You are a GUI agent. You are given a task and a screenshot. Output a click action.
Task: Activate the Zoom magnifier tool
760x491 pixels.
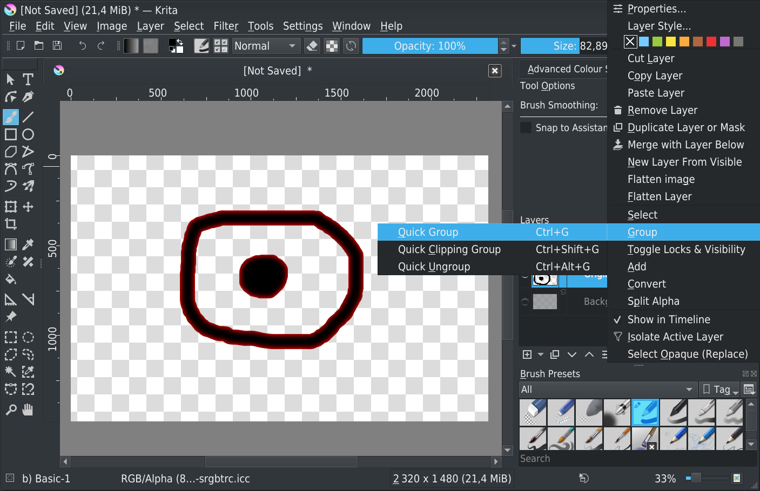(10, 410)
